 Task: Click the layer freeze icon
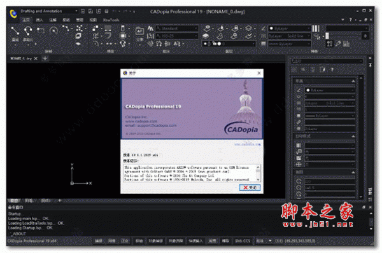point(221,28)
